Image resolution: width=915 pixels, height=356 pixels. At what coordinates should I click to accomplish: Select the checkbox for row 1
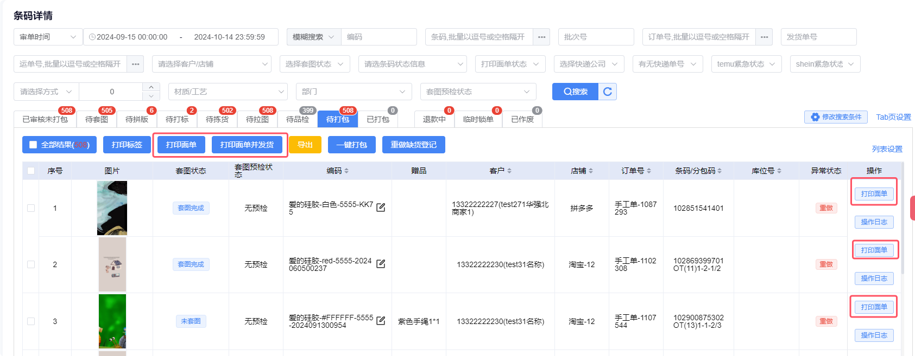[x=31, y=208]
